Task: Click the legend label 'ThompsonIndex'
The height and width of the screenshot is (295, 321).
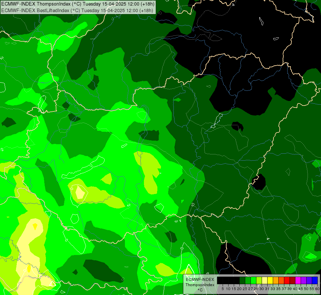Action: [x=200, y=285]
